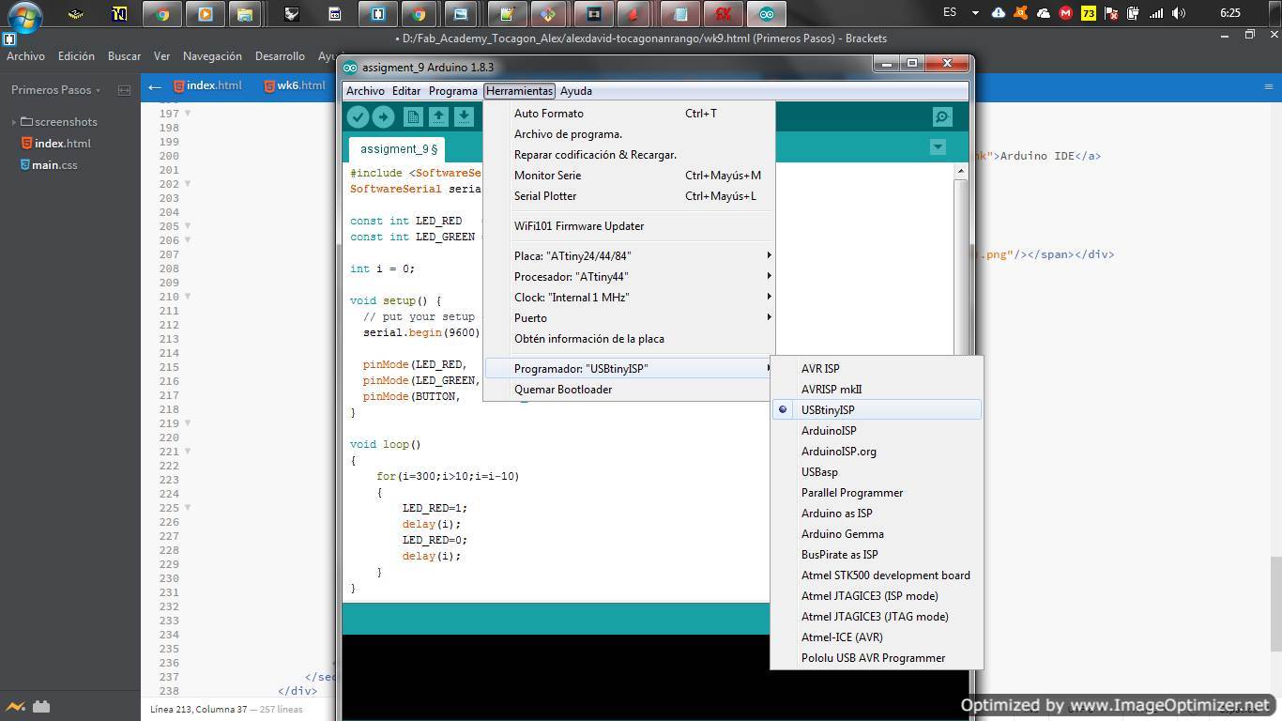
Task: Select Parallel Programmer option
Action: pos(877,493)
